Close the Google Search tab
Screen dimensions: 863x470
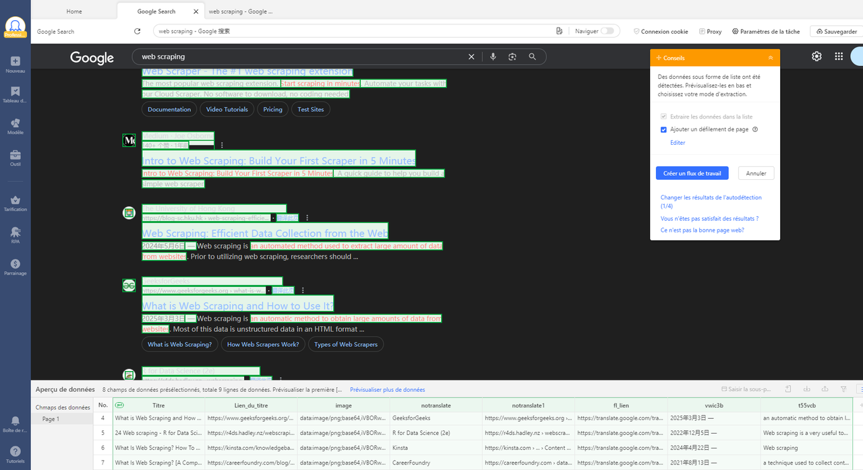(x=196, y=11)
